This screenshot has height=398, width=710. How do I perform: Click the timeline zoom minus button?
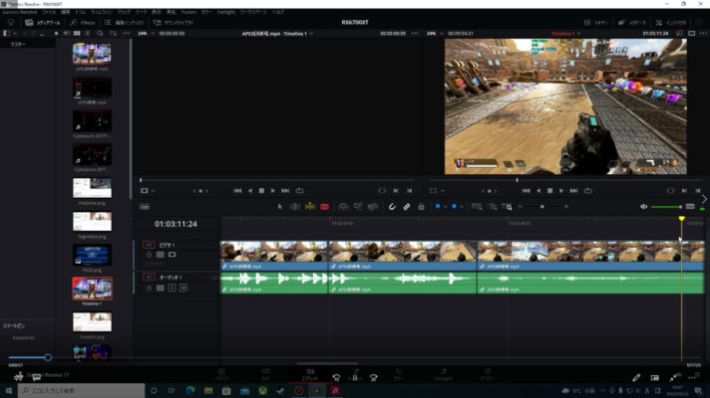click(x=521, y=206)
